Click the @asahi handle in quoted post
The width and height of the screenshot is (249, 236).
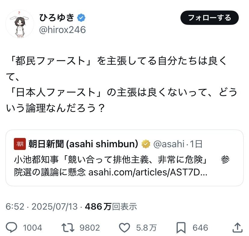coord(169,144)
